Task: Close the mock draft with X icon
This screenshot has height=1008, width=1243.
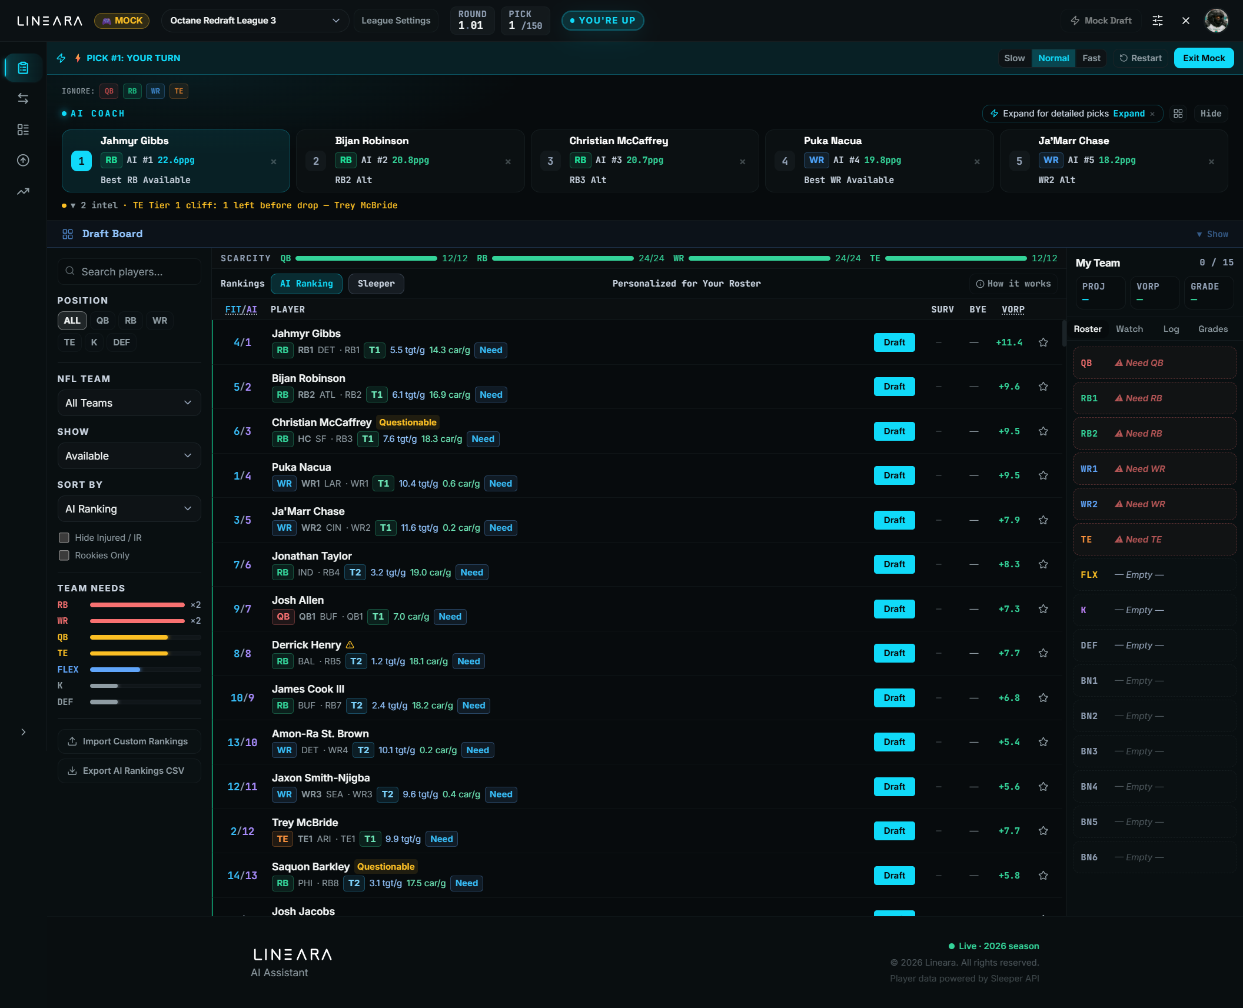Action: click(x=1186, y=21)
